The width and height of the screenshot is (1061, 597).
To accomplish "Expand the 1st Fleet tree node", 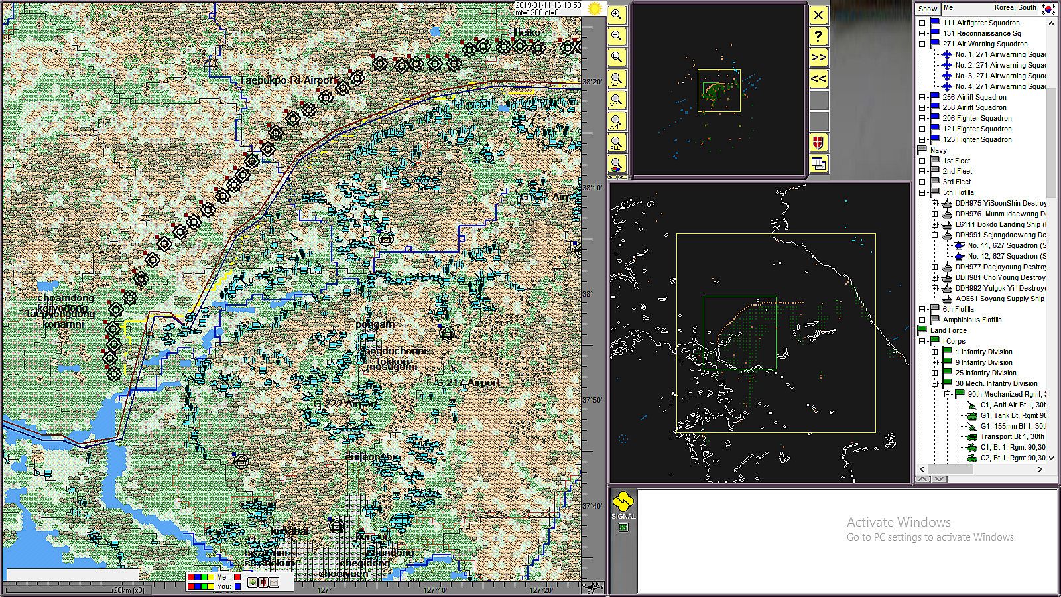I will click(x=922, y=161).
